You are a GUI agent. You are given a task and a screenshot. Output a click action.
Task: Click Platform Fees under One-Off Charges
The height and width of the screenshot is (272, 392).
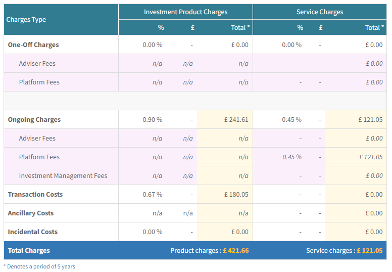point(39,82)
